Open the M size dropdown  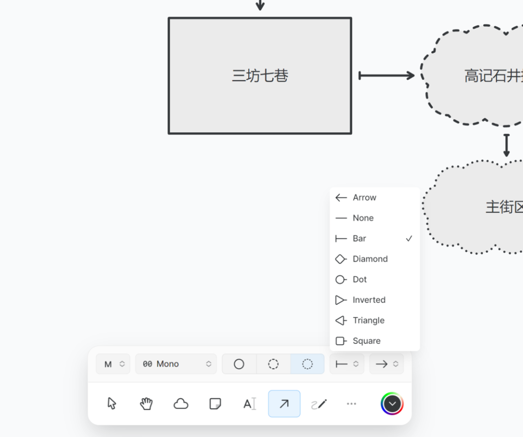[113, 364]
